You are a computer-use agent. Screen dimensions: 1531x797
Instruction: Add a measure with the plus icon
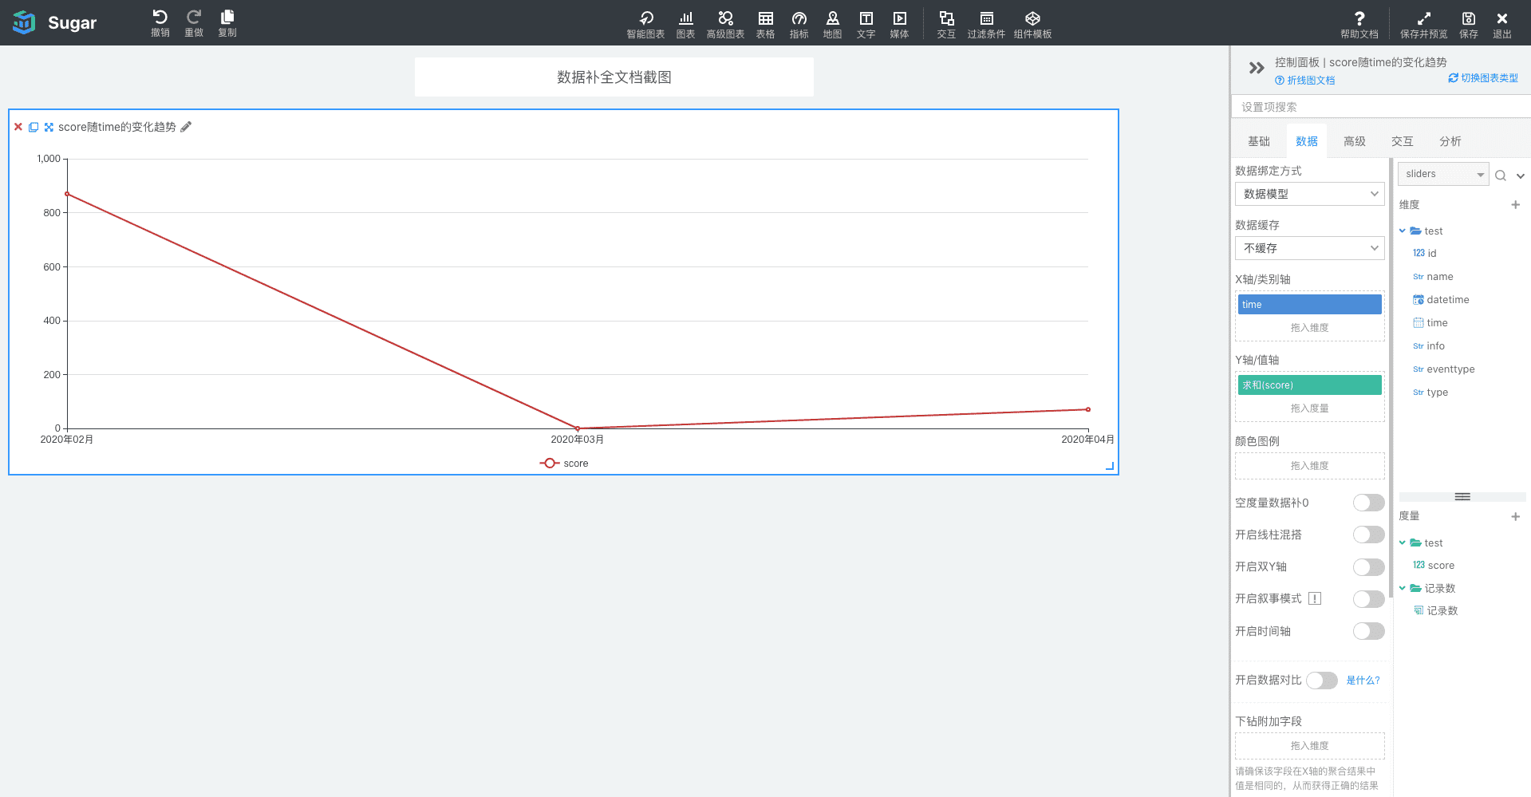[1515, 517]
